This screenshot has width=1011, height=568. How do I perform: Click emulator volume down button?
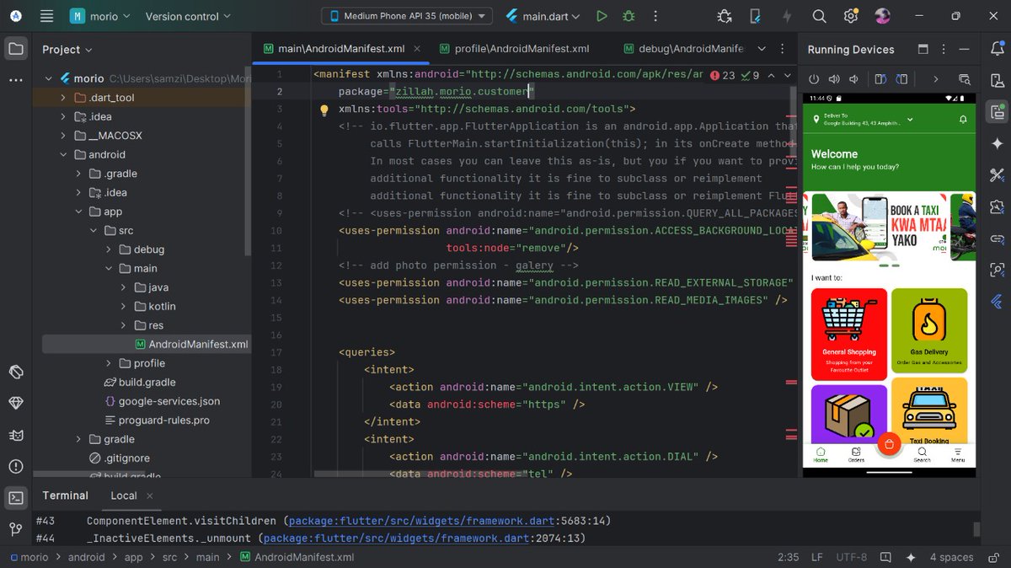(853, 79)
